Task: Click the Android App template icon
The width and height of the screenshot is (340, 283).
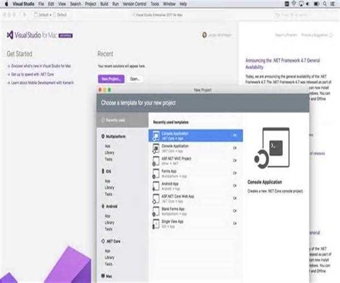Action: pyautogui.click(x=156, y=185)
